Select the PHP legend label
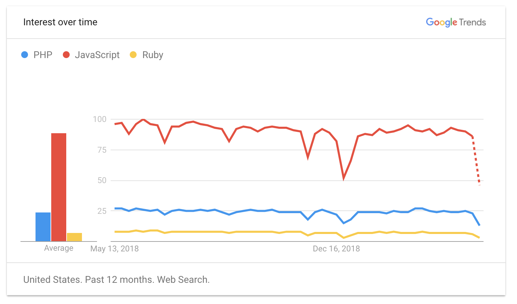Image resolution: width=517 pixels, height=304 pixels. (43, 55)
